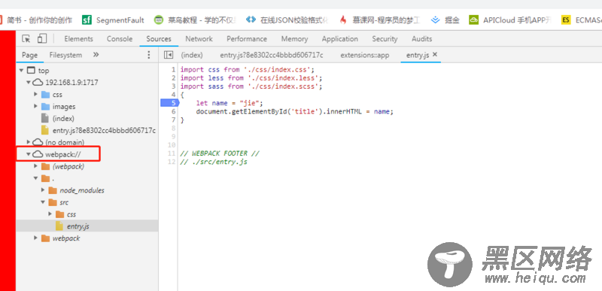
Task: Collapse the dot root folder
Action: [35, 178]
